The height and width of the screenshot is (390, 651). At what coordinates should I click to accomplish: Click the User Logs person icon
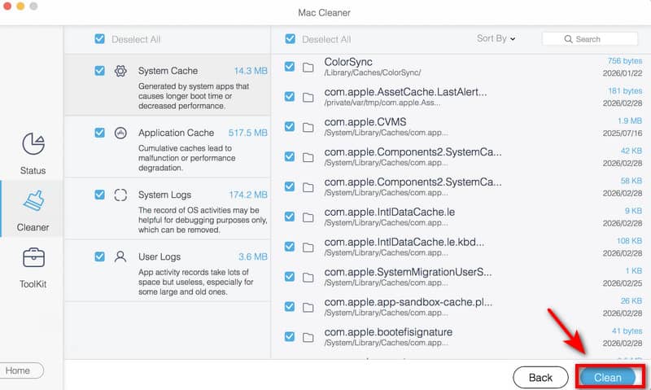point(120,256)
